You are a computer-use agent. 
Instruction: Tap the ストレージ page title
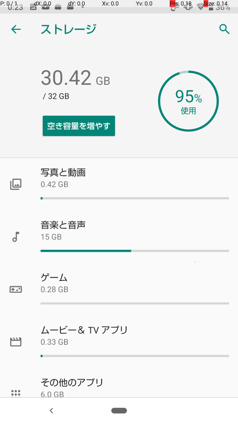tap(68, 29)
